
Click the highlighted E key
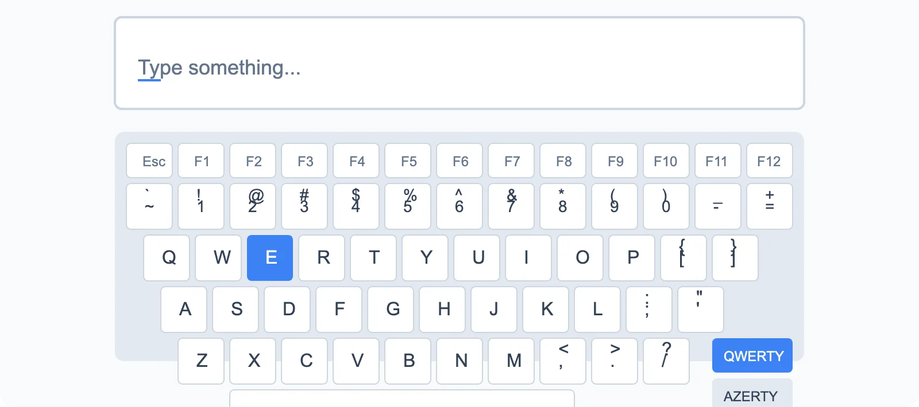[x=270, y=258]
